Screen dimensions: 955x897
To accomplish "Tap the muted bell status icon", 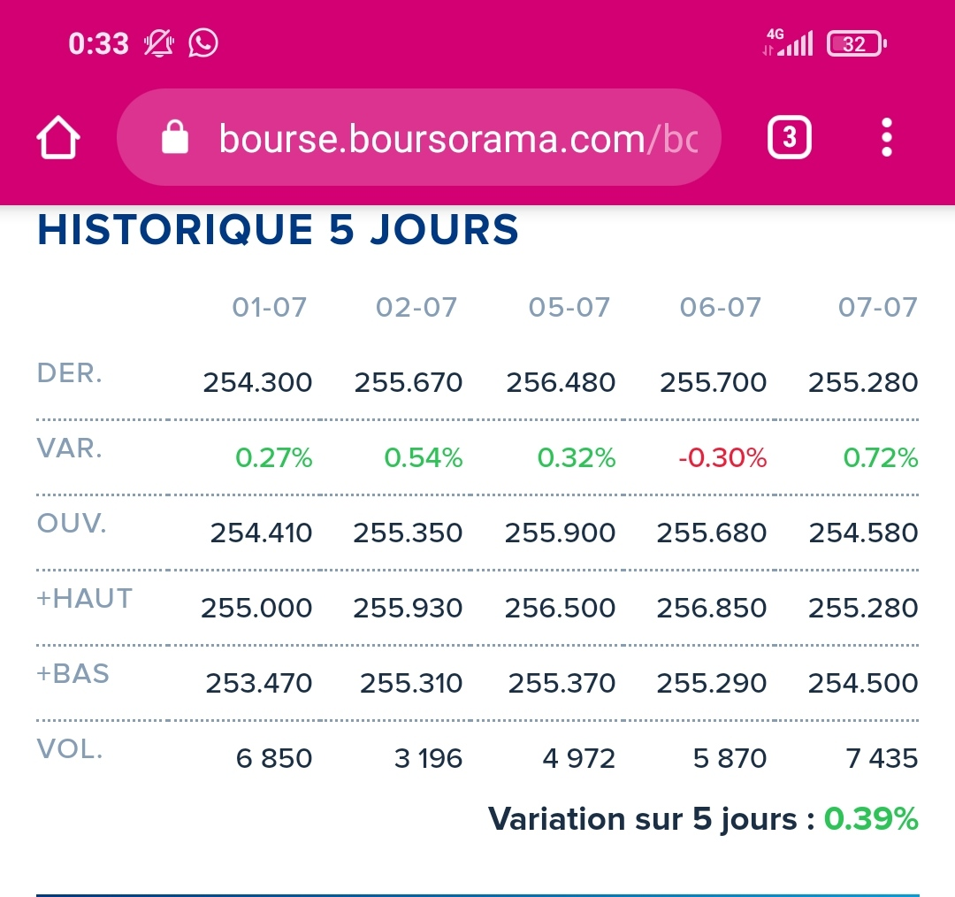I will coord(159,42).
